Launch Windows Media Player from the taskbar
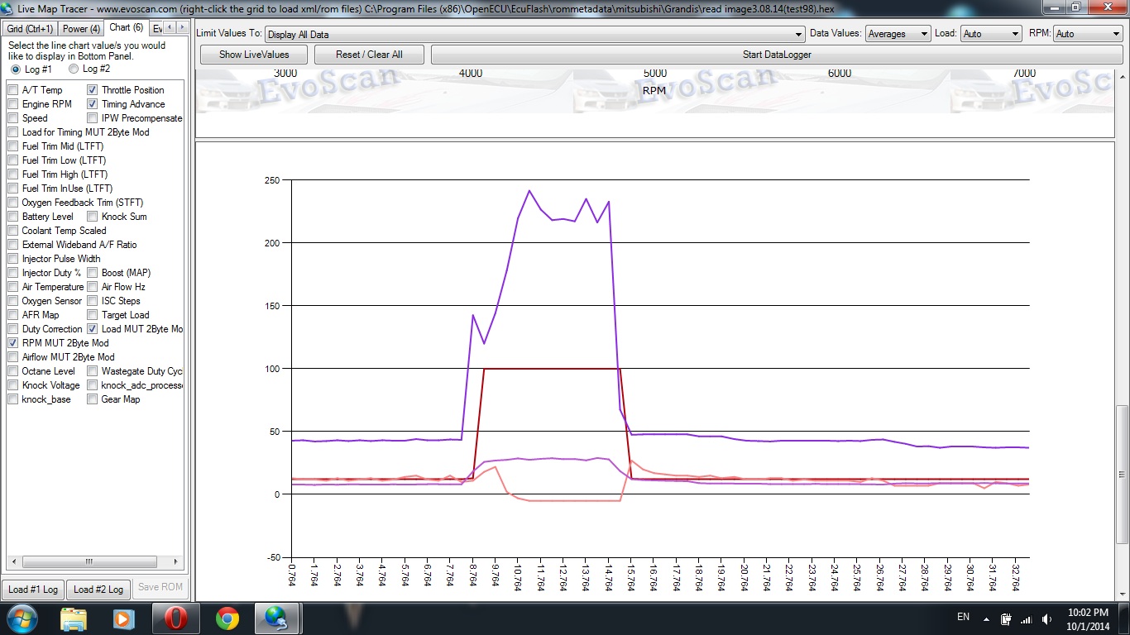Image resolution: width=1130 pixels, height=635 pixels. (124, 618)
